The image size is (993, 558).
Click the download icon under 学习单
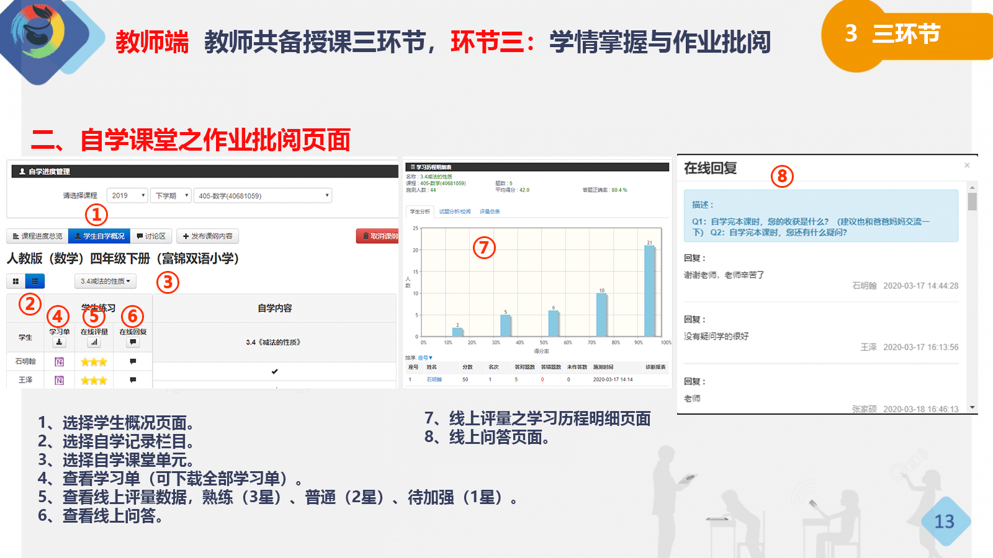(x=59, y=342)
